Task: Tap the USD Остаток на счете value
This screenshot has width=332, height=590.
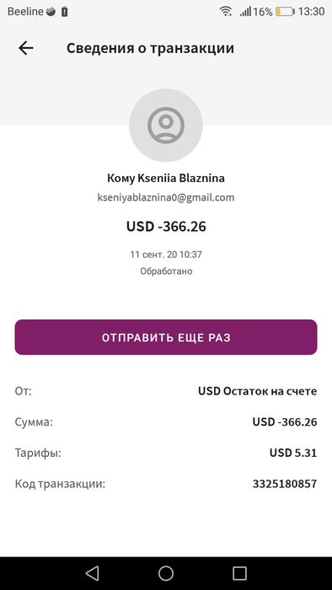Action: (x=258, y=391)
